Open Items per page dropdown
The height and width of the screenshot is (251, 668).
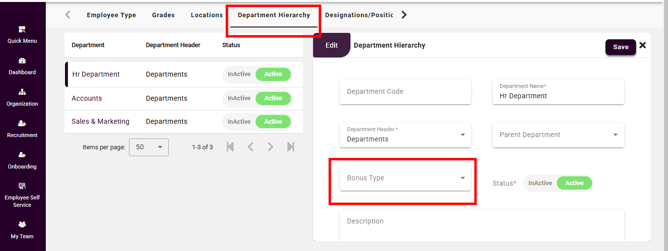[x=149, y=147]
